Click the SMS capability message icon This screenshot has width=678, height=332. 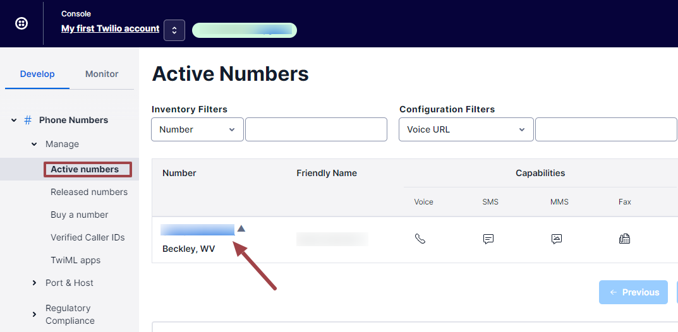tap(488, 239)
